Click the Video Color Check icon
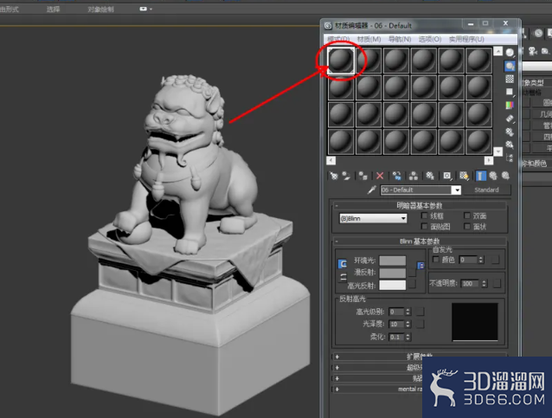This screenshot has width=552, height=418. tap(510, 105)
